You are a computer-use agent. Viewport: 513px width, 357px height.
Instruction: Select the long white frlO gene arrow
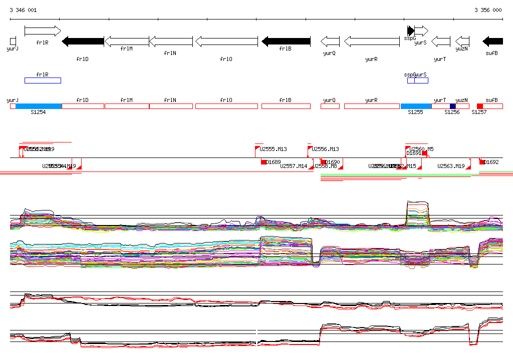click(x=226, y=41)
